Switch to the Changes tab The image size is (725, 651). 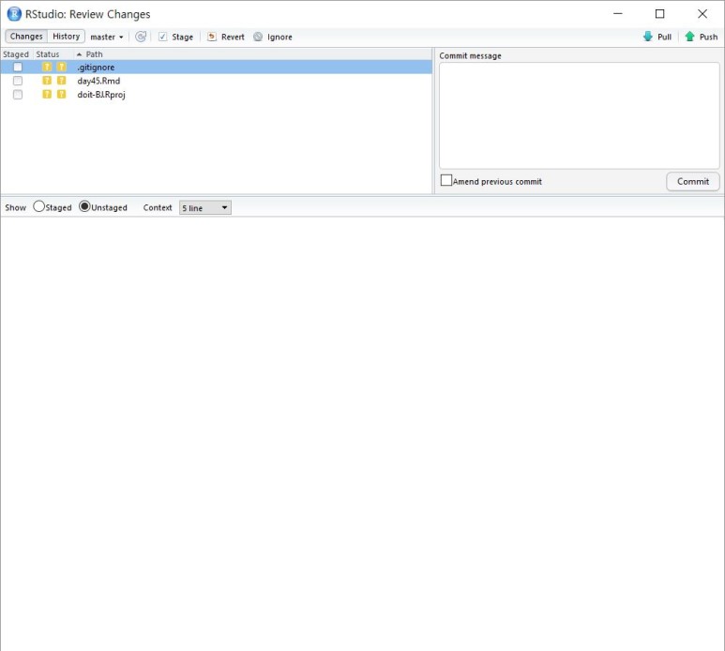point(26,36)
